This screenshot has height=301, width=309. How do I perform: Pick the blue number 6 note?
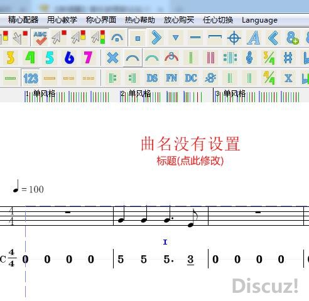pos(69,58)
